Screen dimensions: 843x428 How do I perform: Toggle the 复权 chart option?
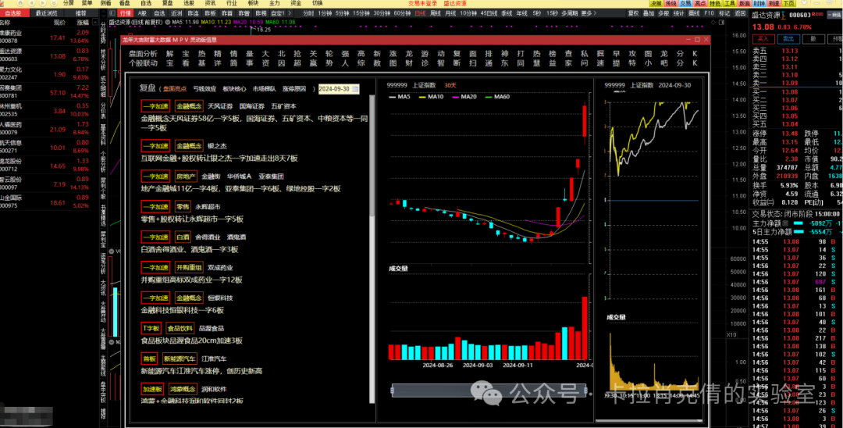click(633, 13)
